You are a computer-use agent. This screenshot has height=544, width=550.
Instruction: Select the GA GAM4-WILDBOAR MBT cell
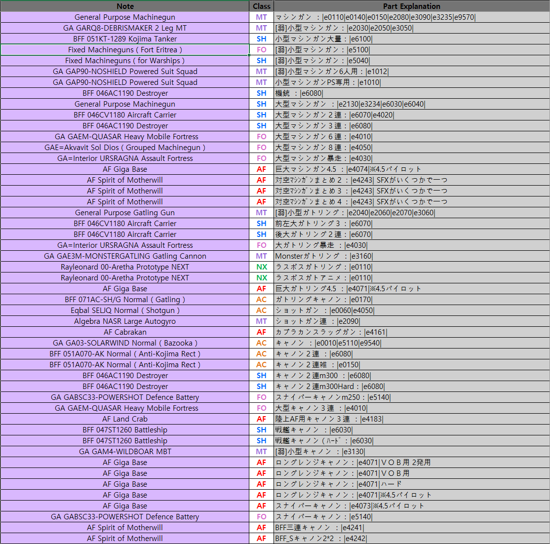tap(125, 452)
